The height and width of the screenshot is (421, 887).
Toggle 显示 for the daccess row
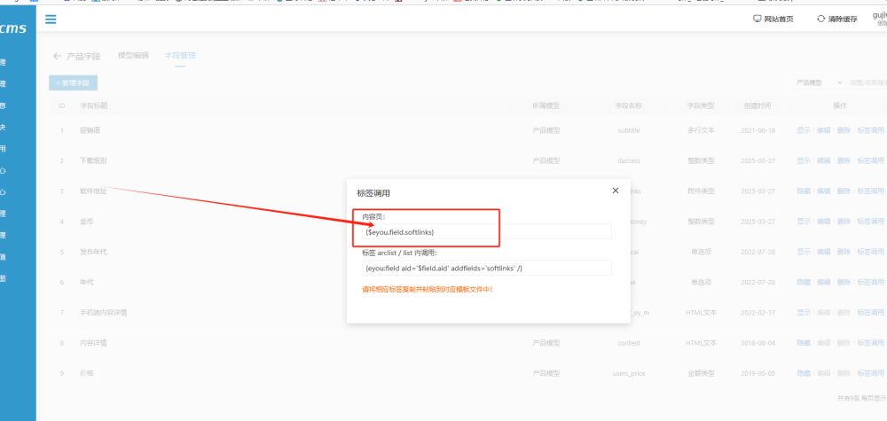coord(804,160)
